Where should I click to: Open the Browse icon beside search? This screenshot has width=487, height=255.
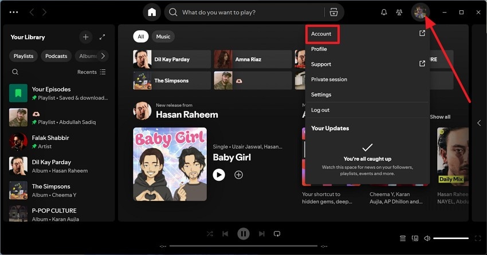pyautogui.click(x=333, y=12)
